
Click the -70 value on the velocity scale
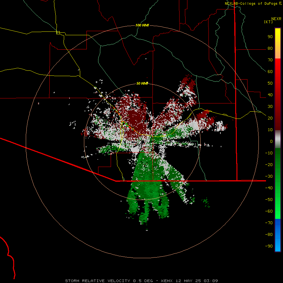(x=269, y=223)
